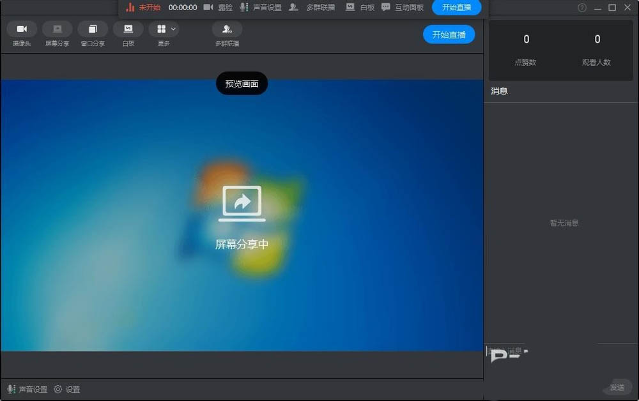Select the 消息 tab heading
Image resolution: width=639 pixels, height=401 pixels.
pos(499,91)
